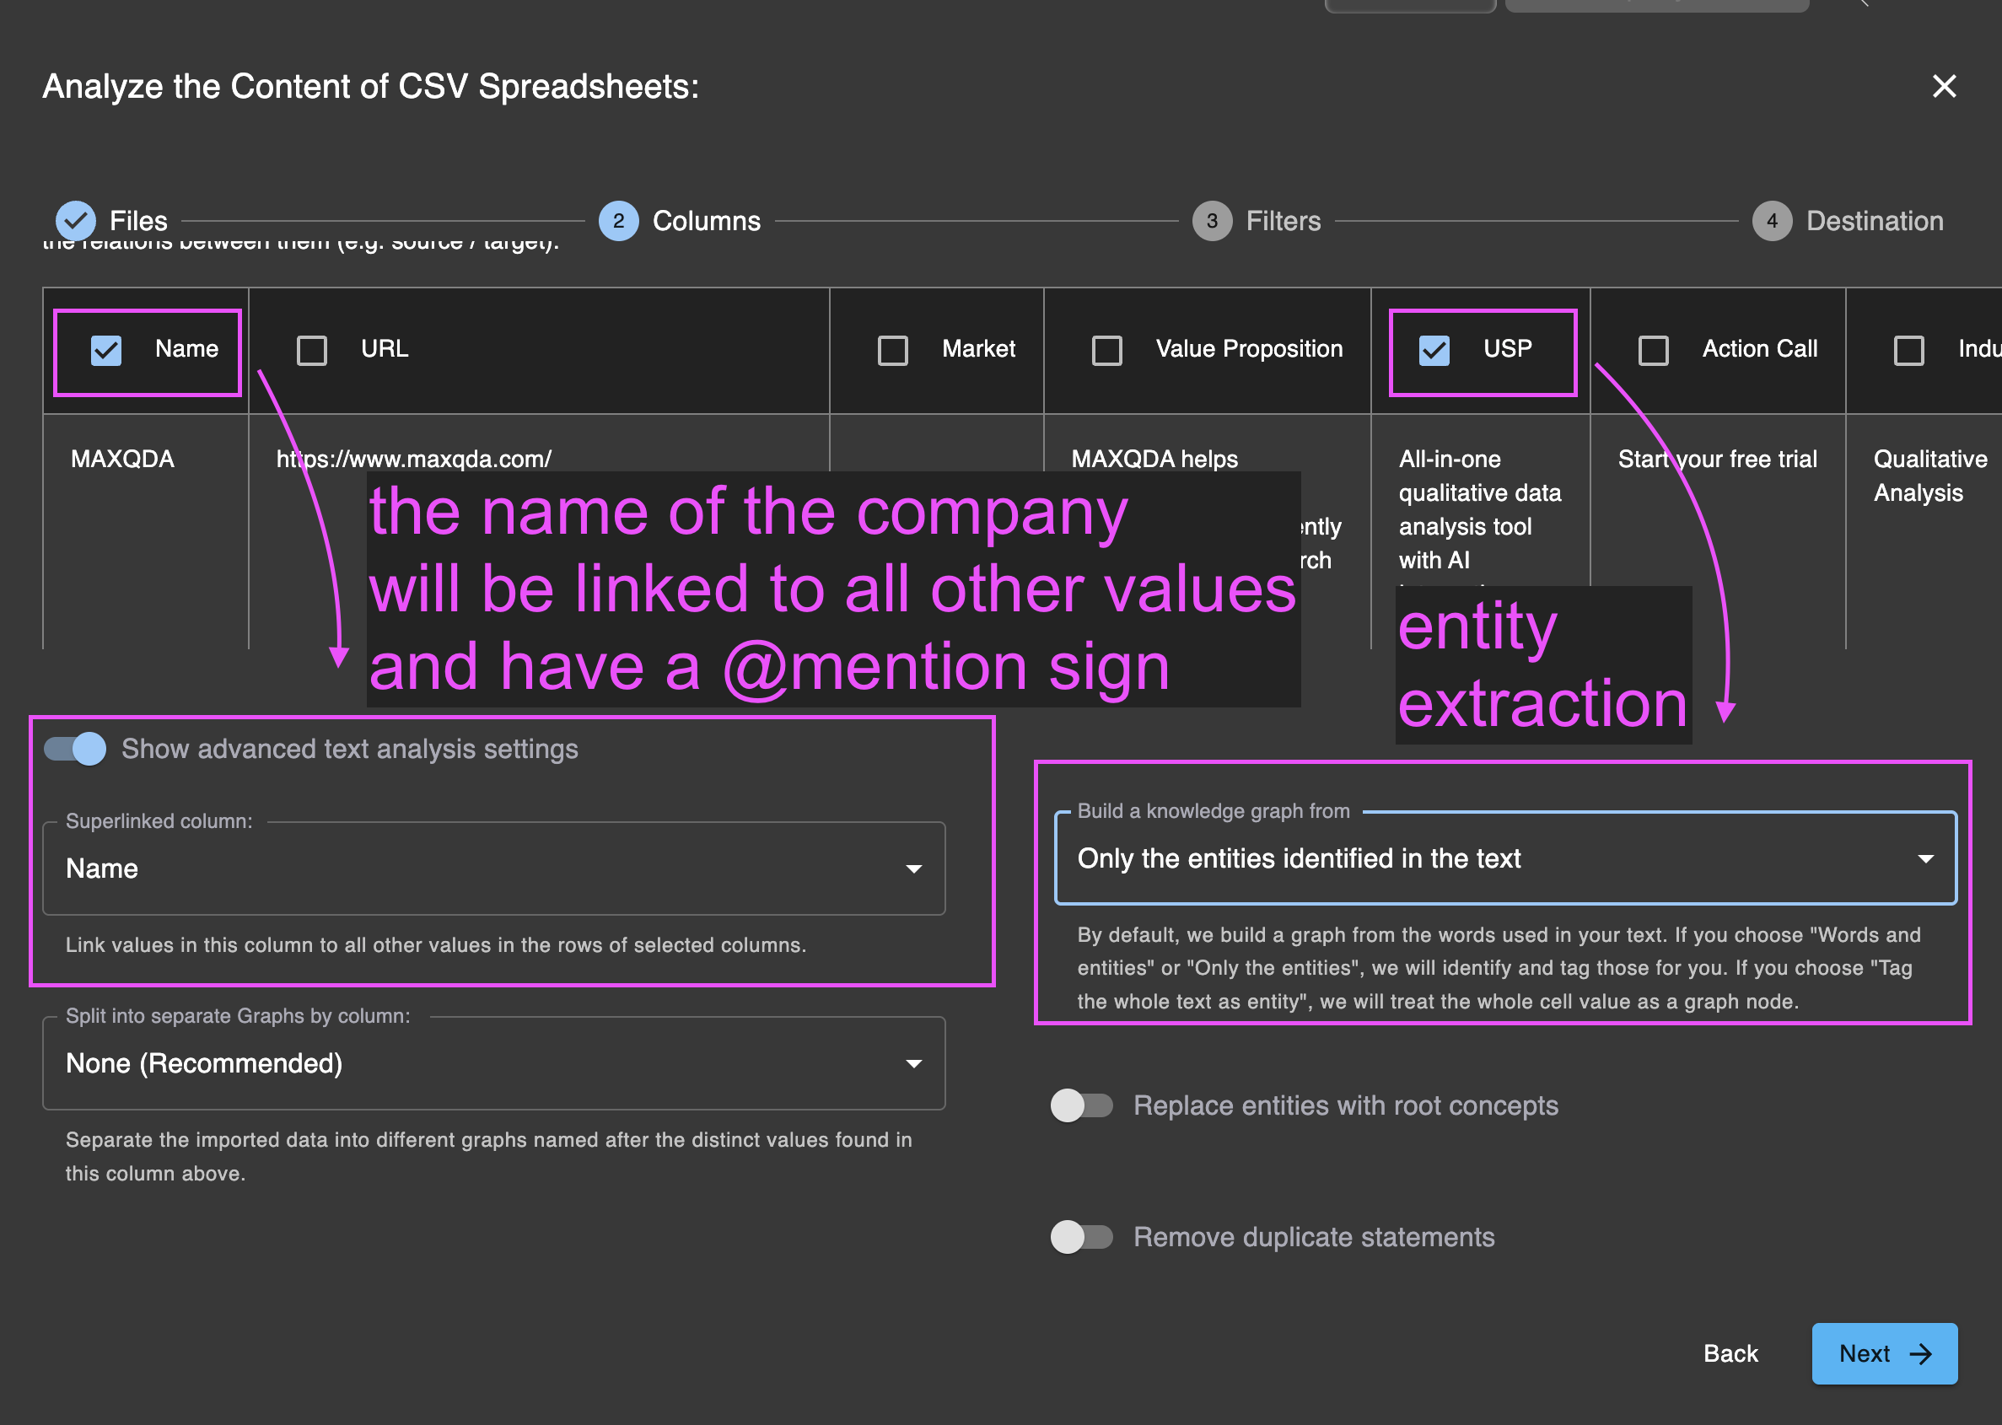Check the URL column checkbox

click(311, 350)
